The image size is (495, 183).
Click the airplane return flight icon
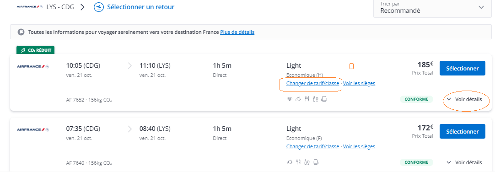(99, 7)
